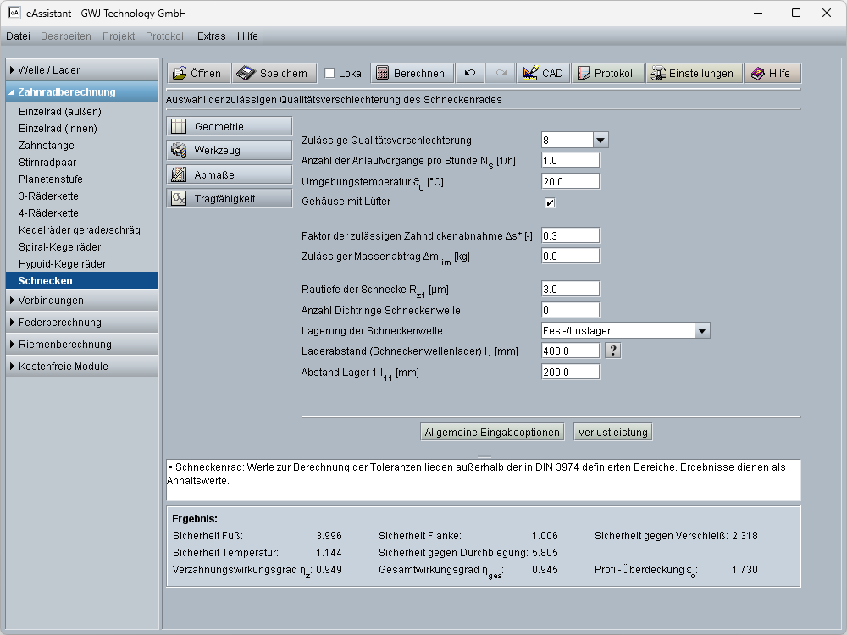Switch to the Geometrie tab

(229, 127)
